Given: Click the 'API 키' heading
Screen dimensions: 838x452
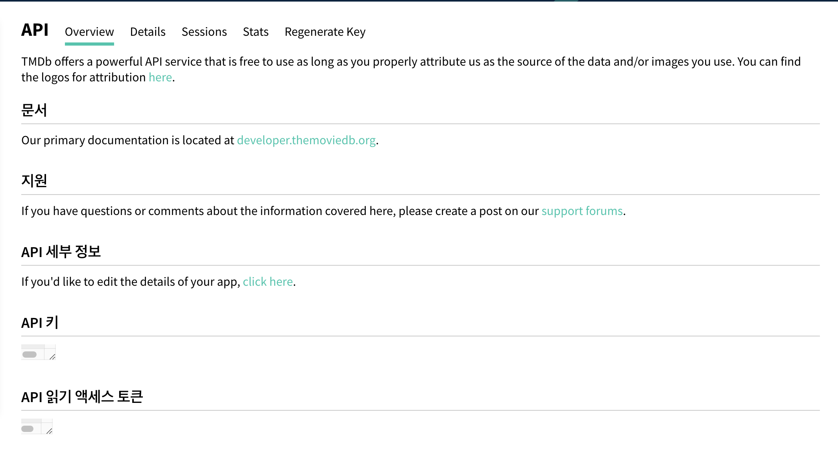Looking at the screenshot, I should pos(40,322).
